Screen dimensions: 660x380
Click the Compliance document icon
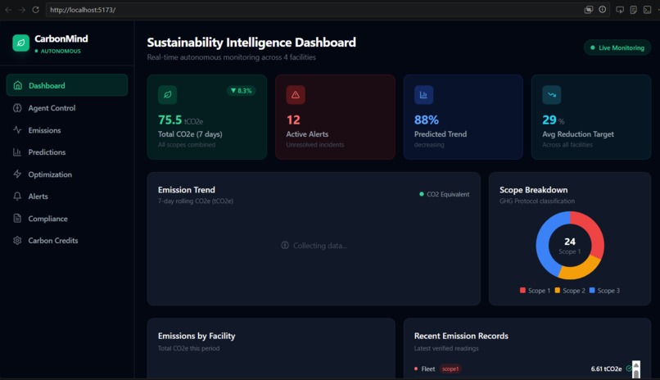[17, 219]
